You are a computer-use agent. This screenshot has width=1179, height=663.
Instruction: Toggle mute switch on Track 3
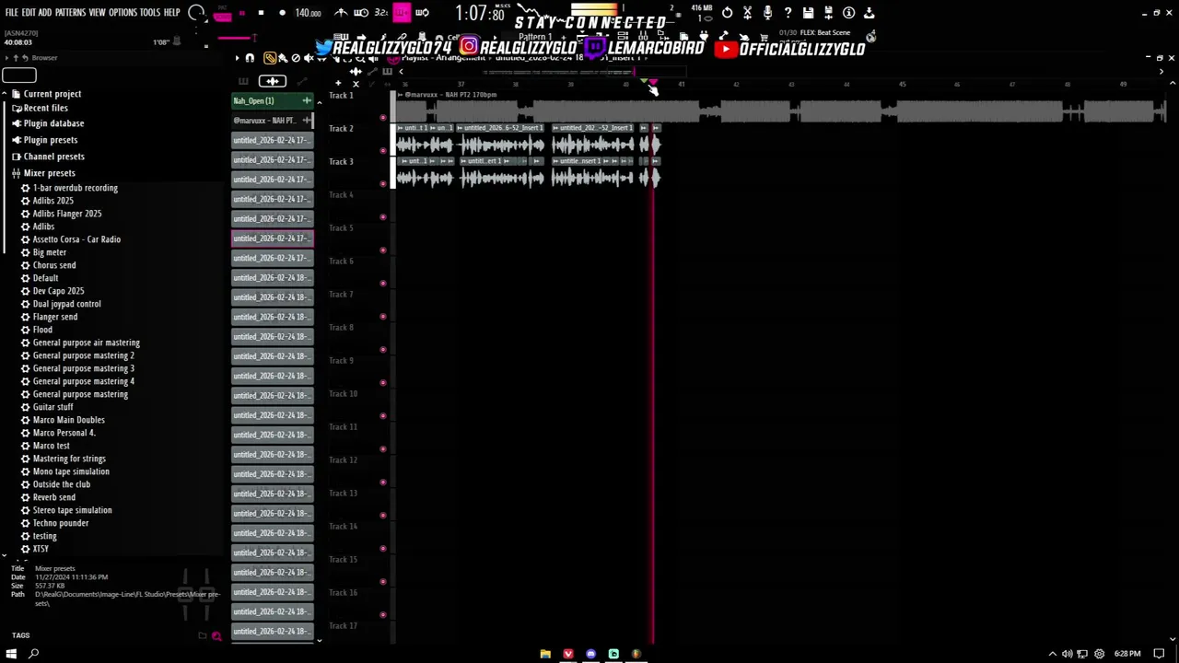(x=383, y=183)
